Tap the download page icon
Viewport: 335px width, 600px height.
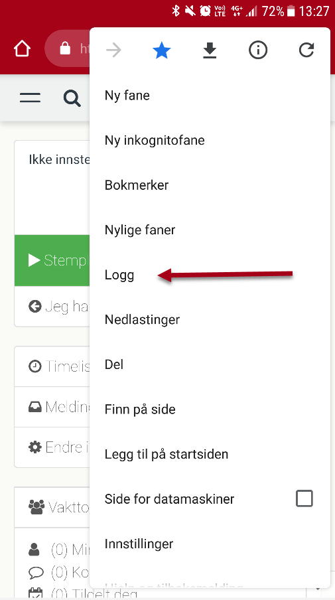210,50
